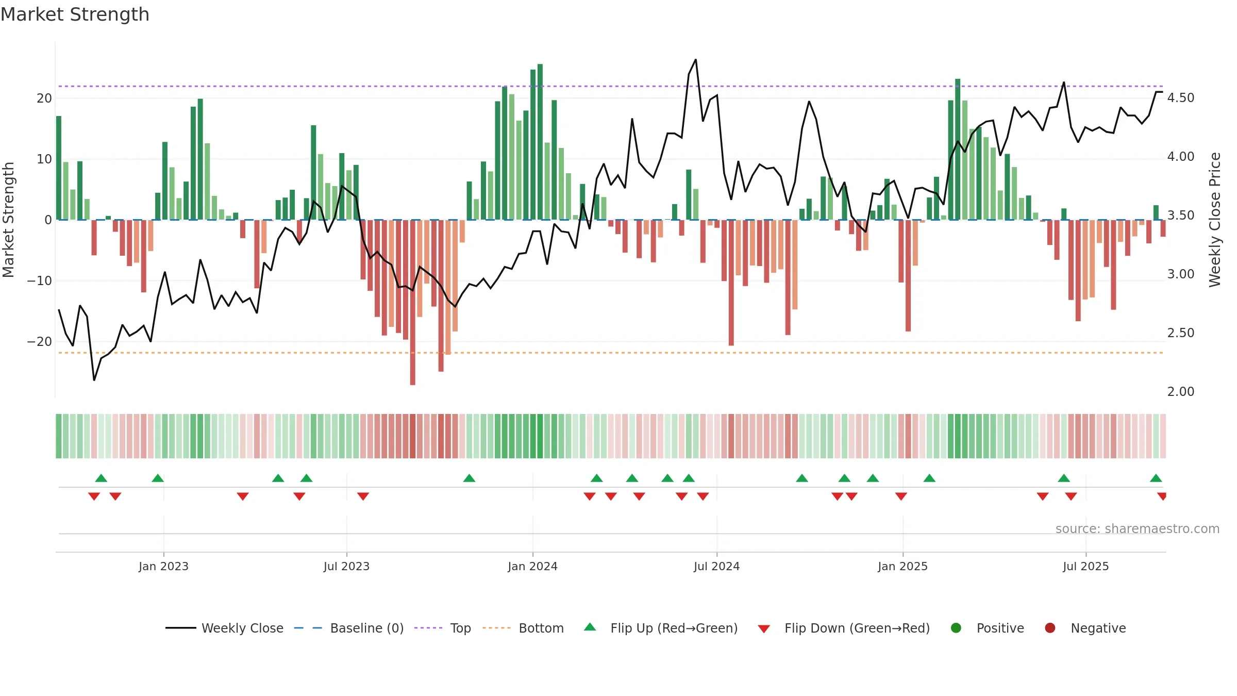
Task: Click the green Flip Up triangle in the legend
Action: tap(590, 627)
